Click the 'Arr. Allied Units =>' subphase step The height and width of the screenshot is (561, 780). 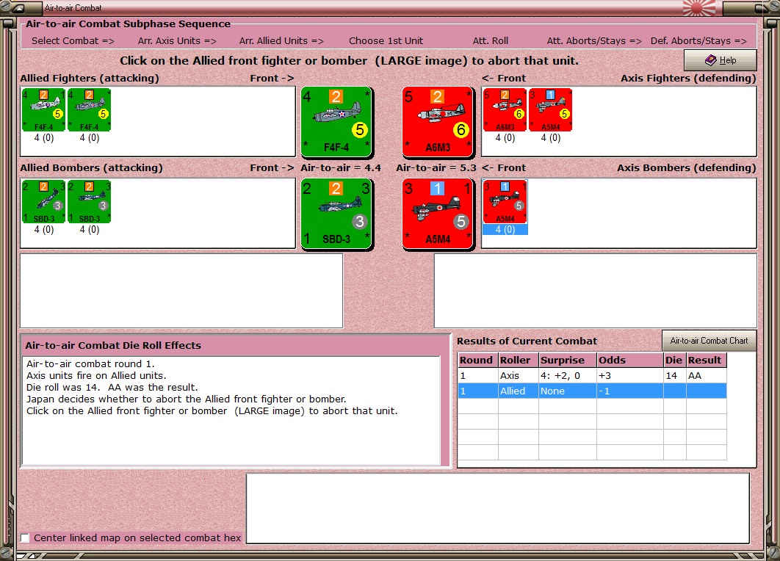coord(281,41)
